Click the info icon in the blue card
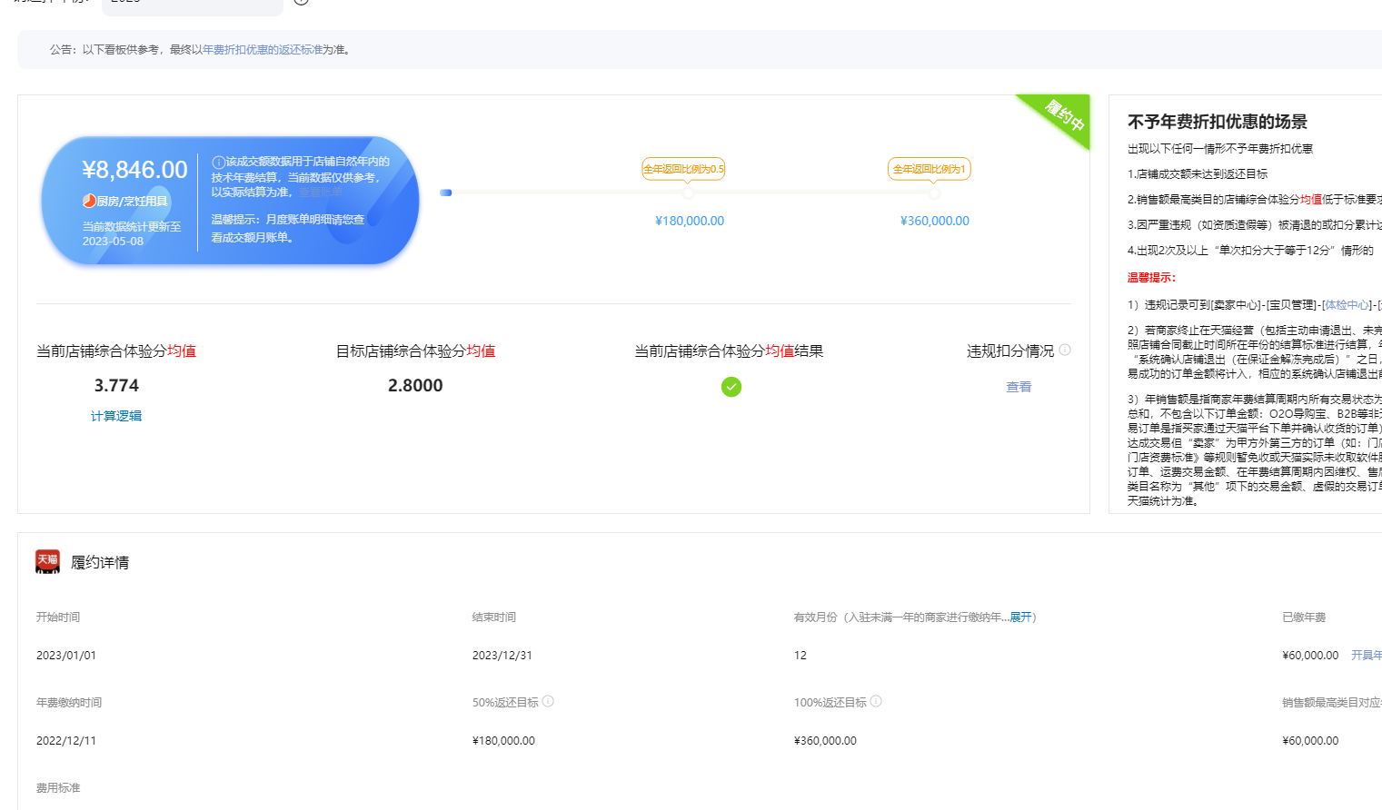Screen dimensions: 1382x810 coord(218,162)
